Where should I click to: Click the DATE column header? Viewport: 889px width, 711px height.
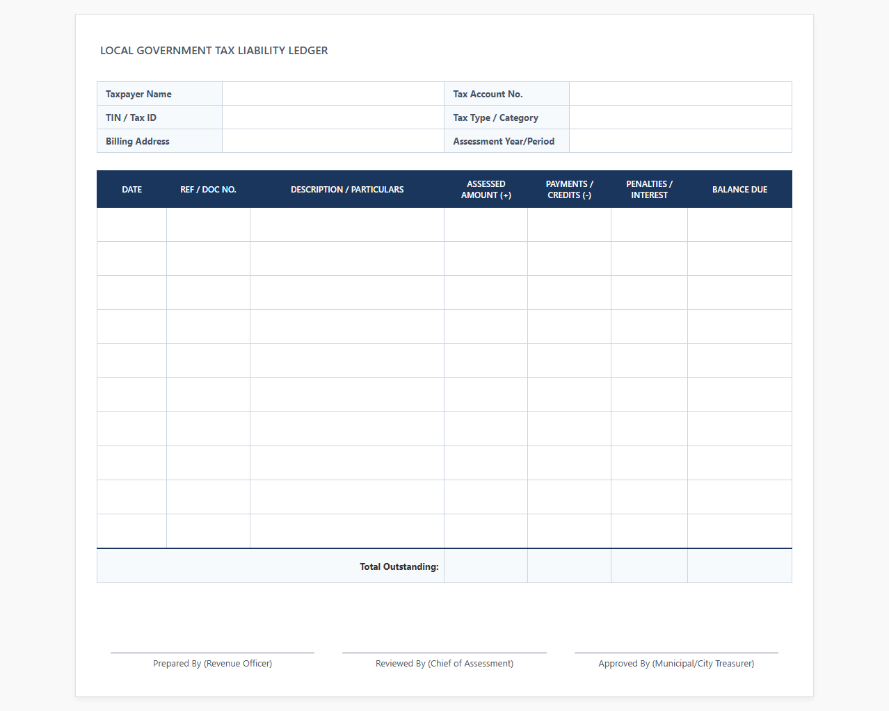132,189
